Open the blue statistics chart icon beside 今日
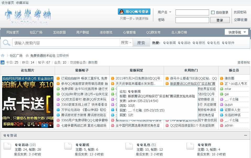Screen dimensions: 251x158 3,62
